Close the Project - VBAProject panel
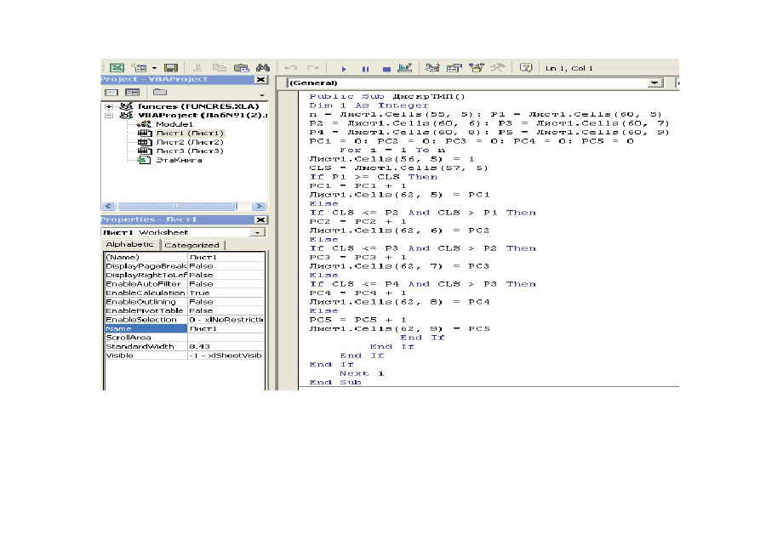 [x=260, y=79]
